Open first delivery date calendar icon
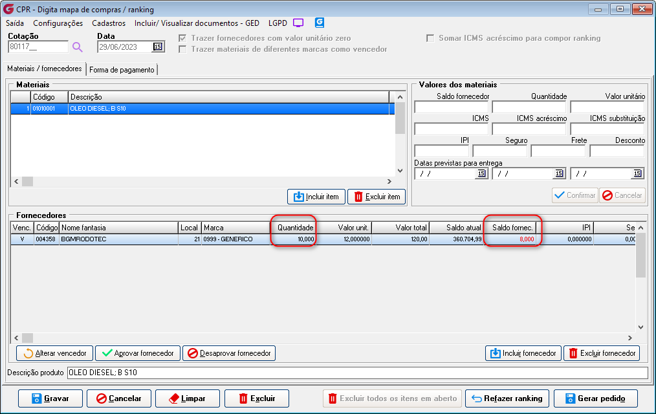The height and width of the screenshot is (414, 656). 481,173
